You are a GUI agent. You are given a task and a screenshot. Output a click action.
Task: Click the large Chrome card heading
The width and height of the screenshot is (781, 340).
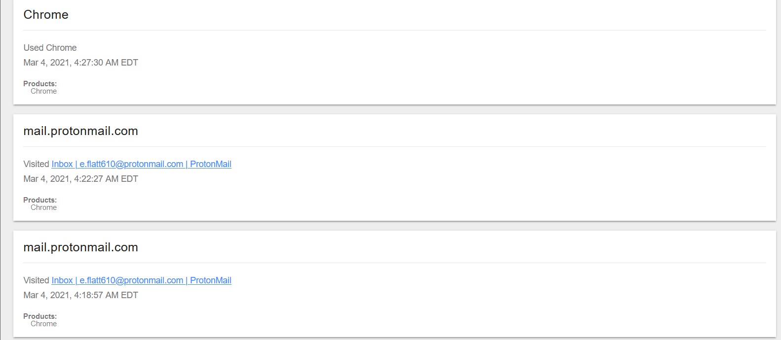46,15
